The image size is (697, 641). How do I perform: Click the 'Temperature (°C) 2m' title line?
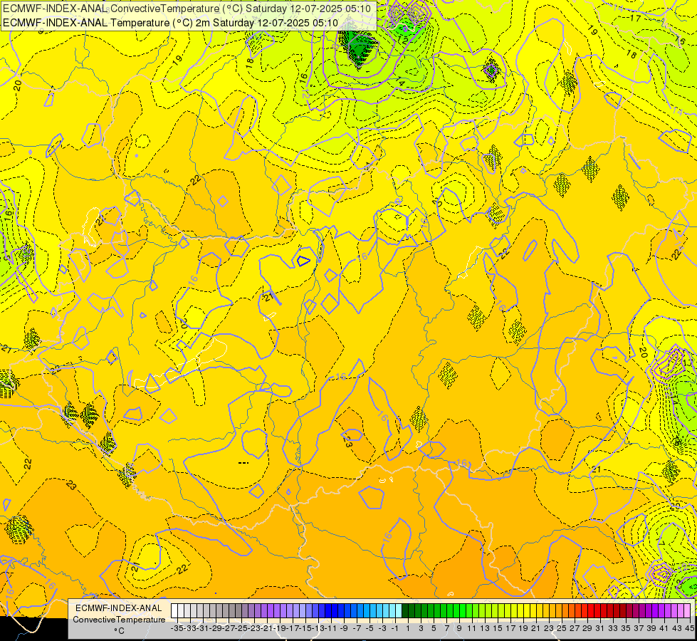tap(170, 23)
